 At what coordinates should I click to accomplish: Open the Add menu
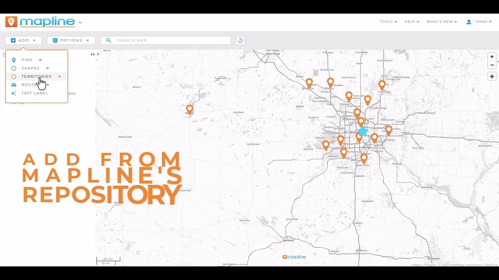[23, 40]
